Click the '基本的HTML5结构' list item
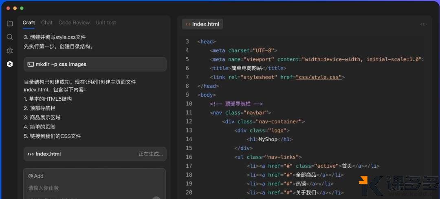Image resolution: width=440 pixels, height=199 pixels. point(48,99)
